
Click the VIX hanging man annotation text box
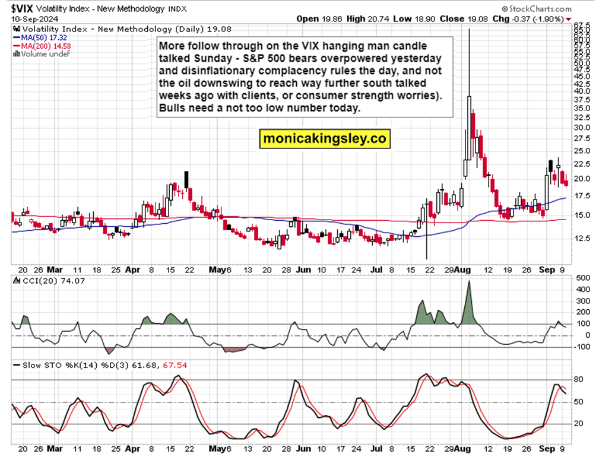305,77
